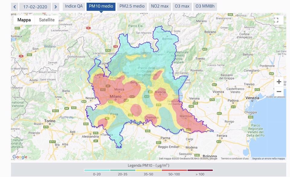Zoom in on the map
The width and height of the screenshot is (290, 177).
click(x=279, y=82)
